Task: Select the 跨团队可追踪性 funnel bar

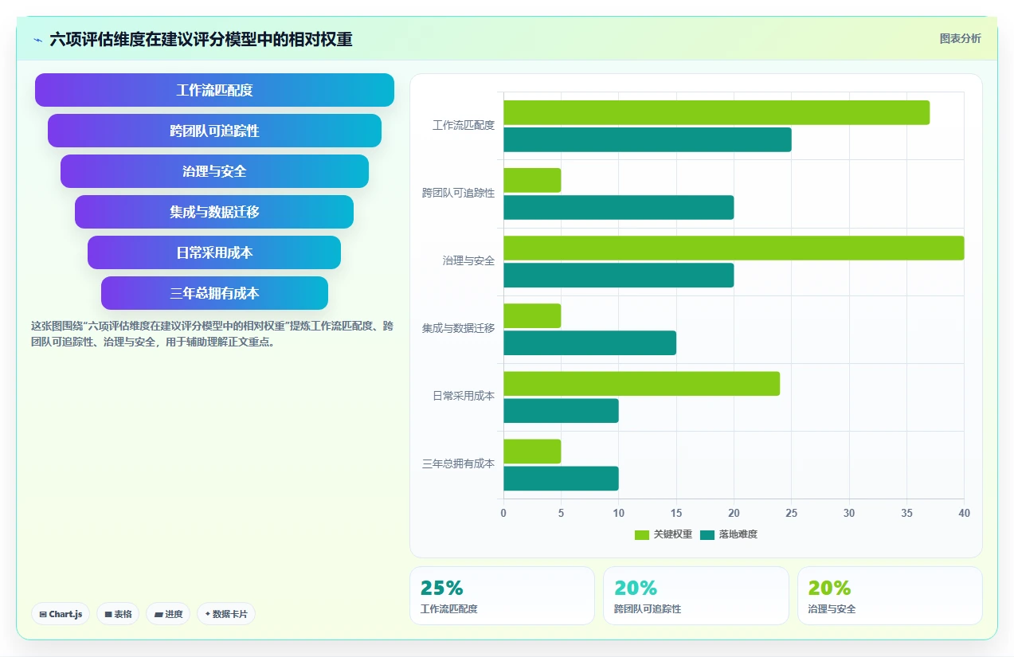Action: tap(214, 131)
